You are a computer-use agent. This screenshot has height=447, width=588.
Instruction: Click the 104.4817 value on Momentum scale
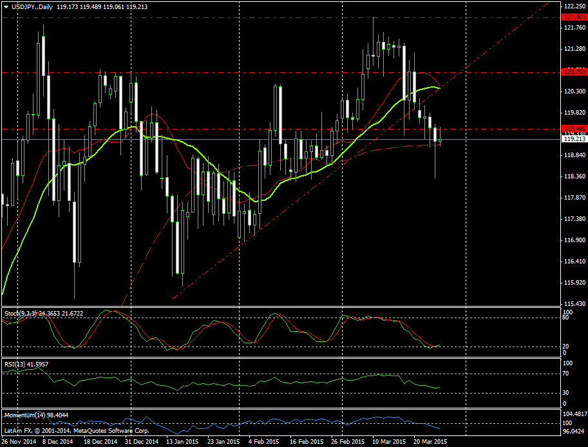click(575, 414)
